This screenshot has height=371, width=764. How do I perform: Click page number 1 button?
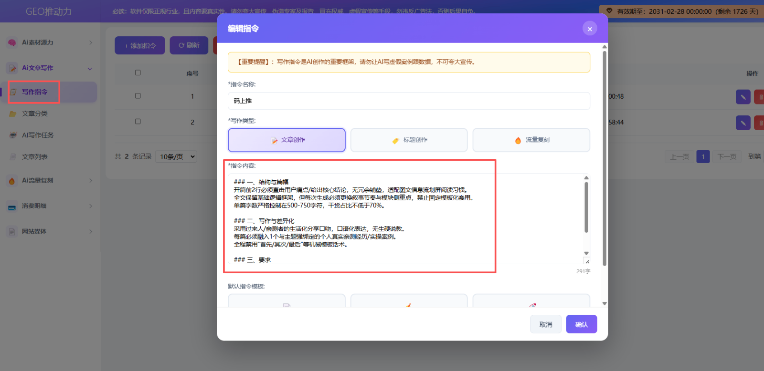(703, 156)
